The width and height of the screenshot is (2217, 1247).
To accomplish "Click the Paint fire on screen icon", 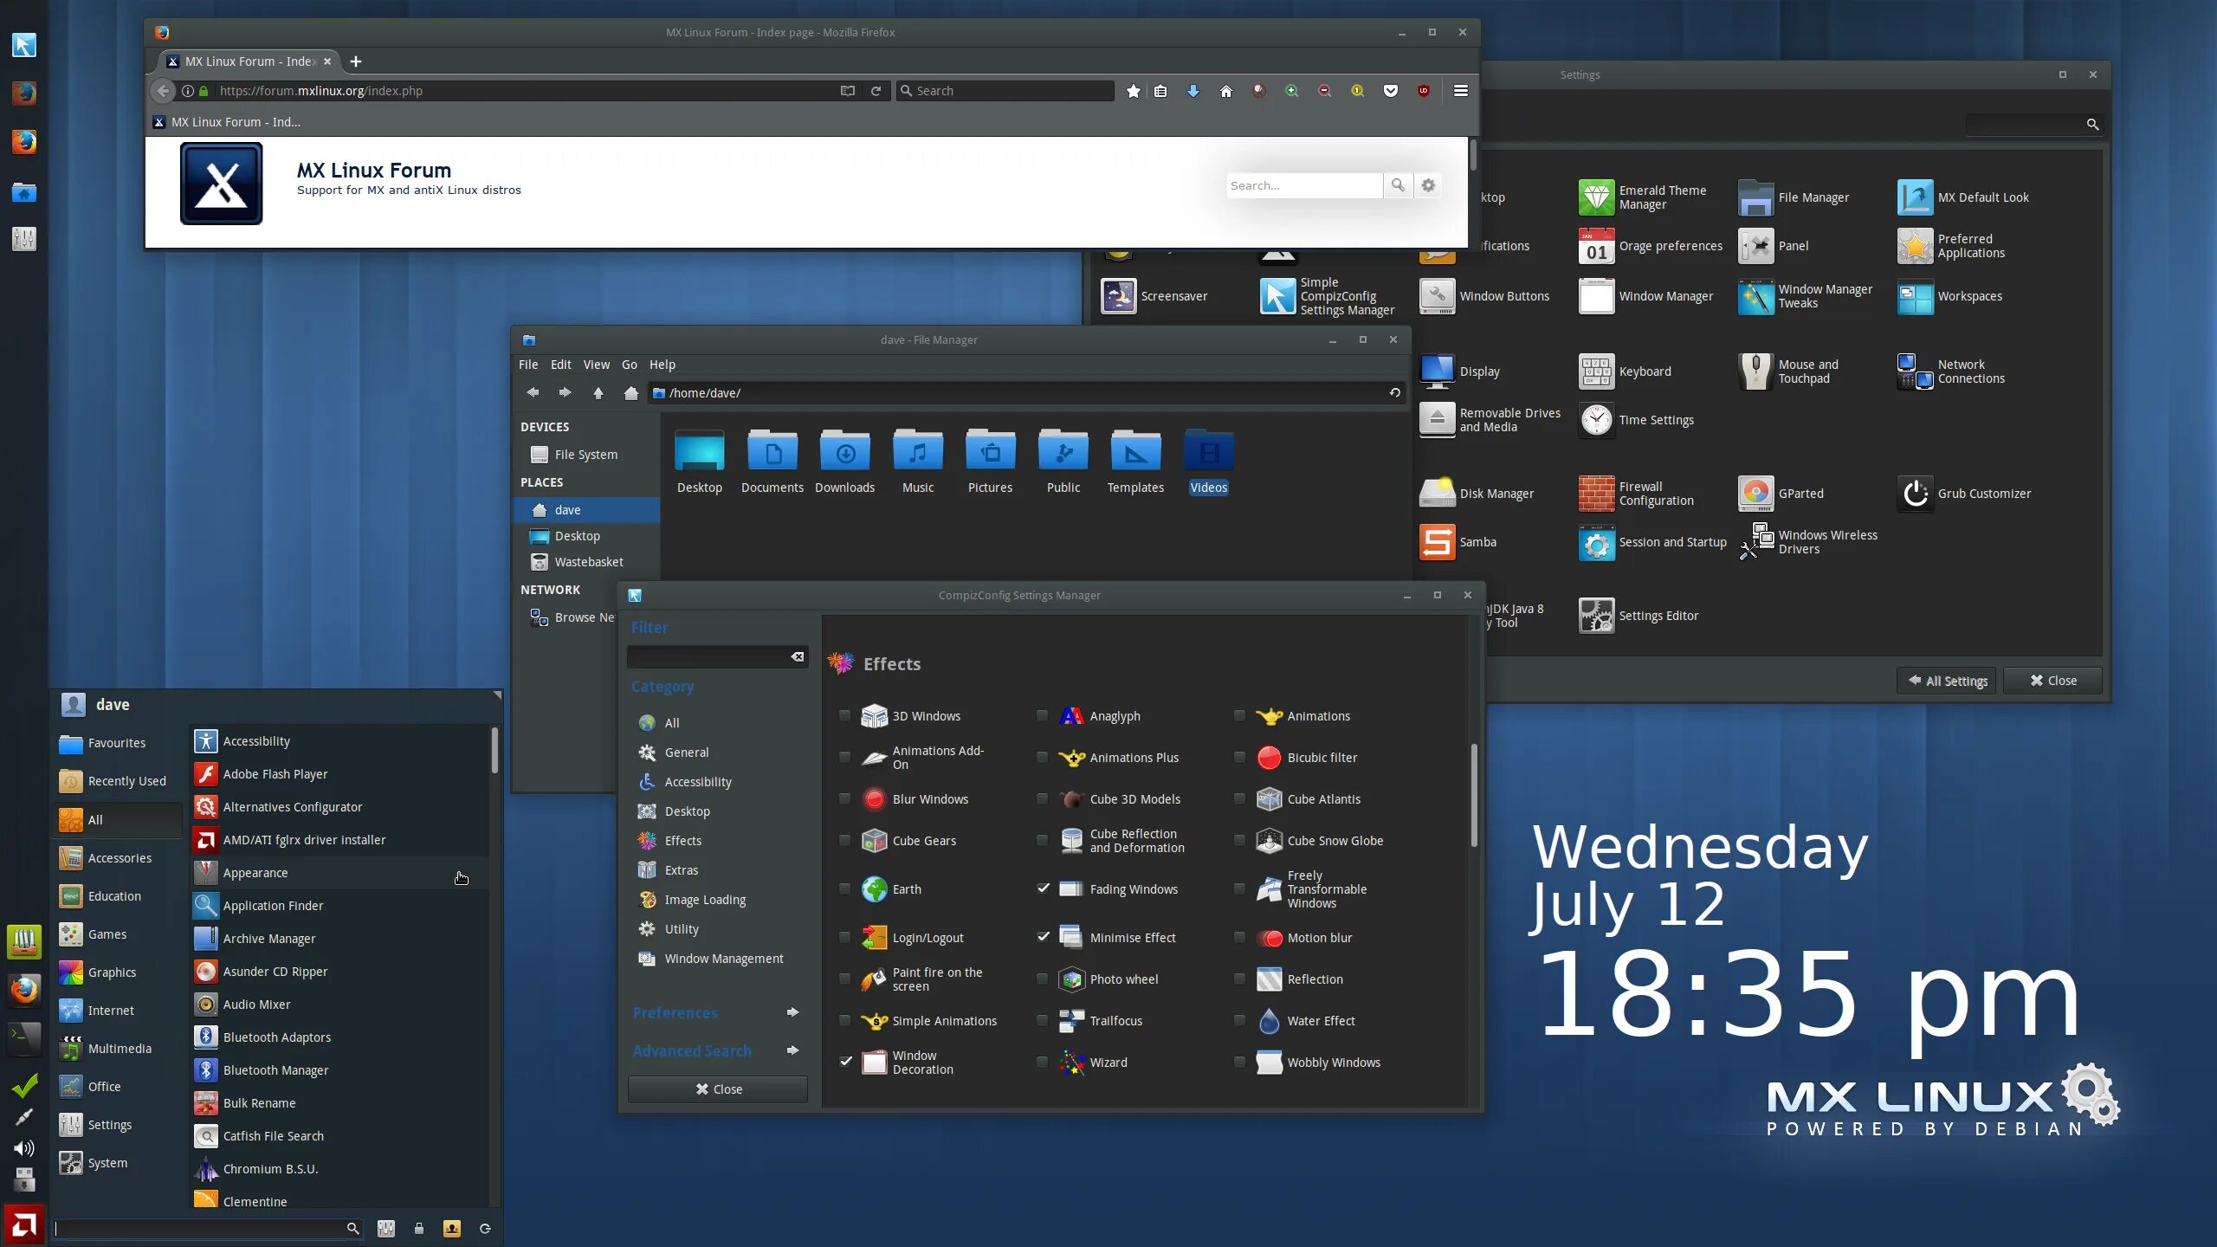I will [x=872, y=979].
